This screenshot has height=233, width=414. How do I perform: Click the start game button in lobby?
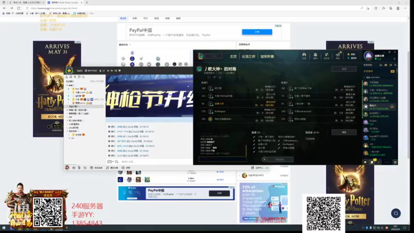click(x=280, y=159)
